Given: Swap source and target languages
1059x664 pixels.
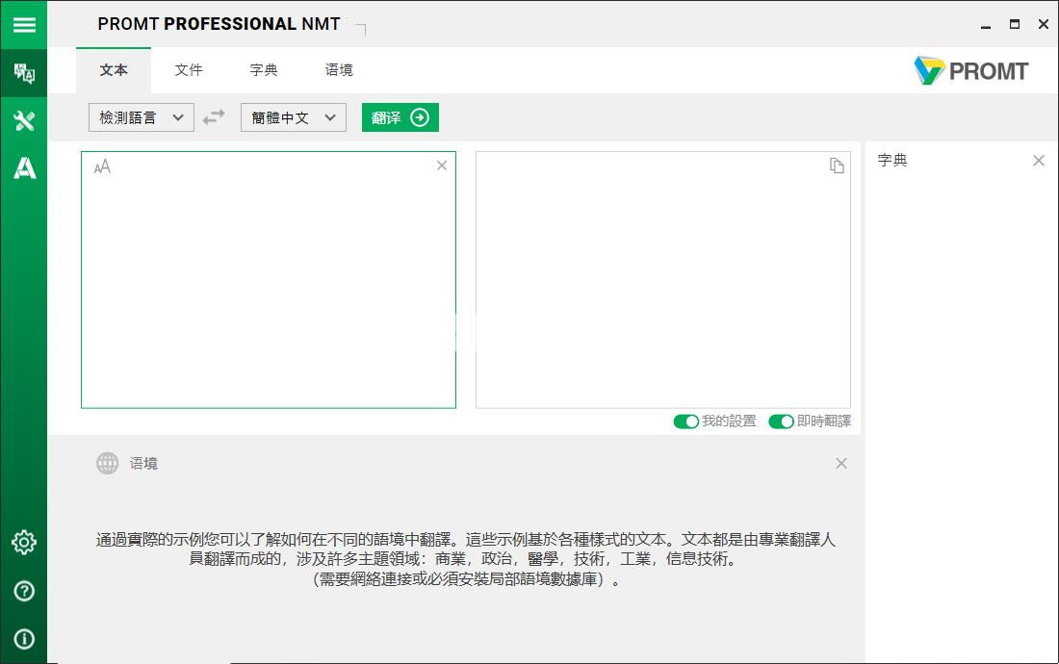Looking at the screenshot, I should [214, 117].
